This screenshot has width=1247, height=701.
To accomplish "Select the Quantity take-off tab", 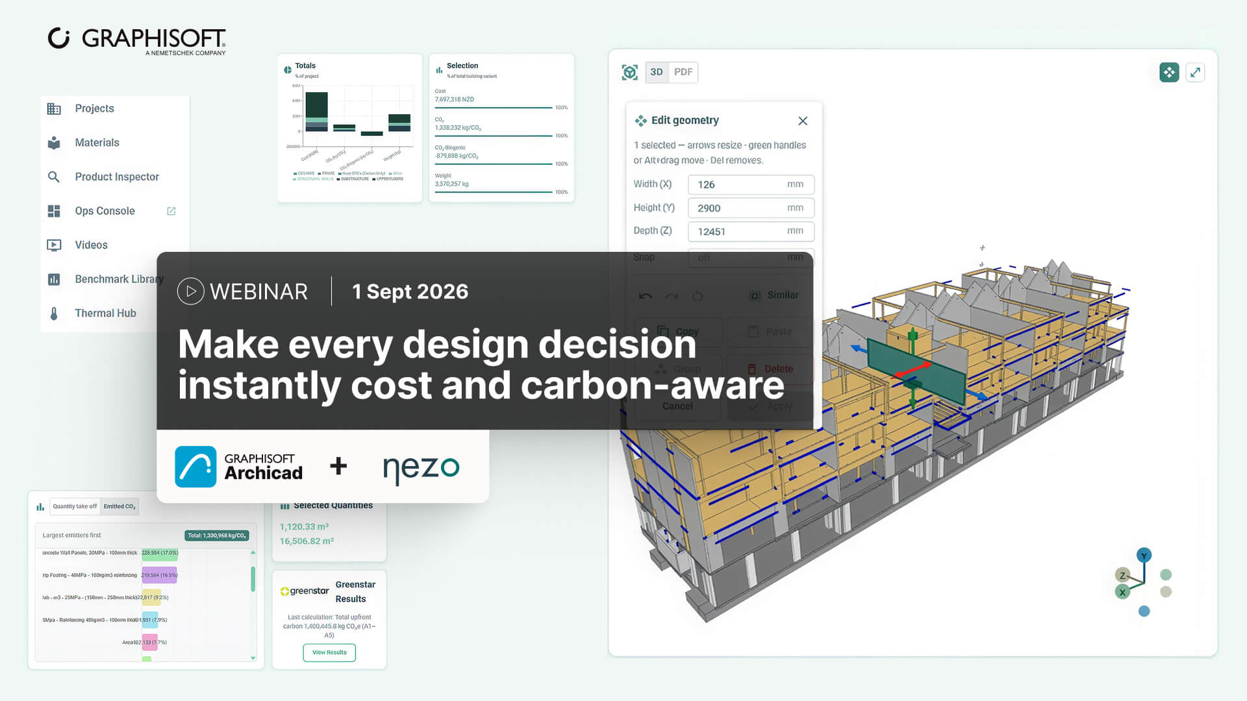I will point(75,506).
